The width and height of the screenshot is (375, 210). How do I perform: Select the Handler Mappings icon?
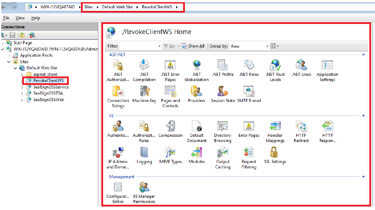[x=275, y=129]
